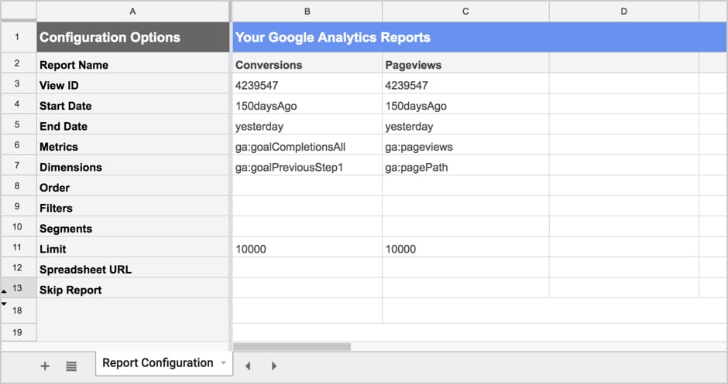Open Report Configuration tab dropdown arrow
This screenshot has height=384, width=728.
click(x=223, y=362)
